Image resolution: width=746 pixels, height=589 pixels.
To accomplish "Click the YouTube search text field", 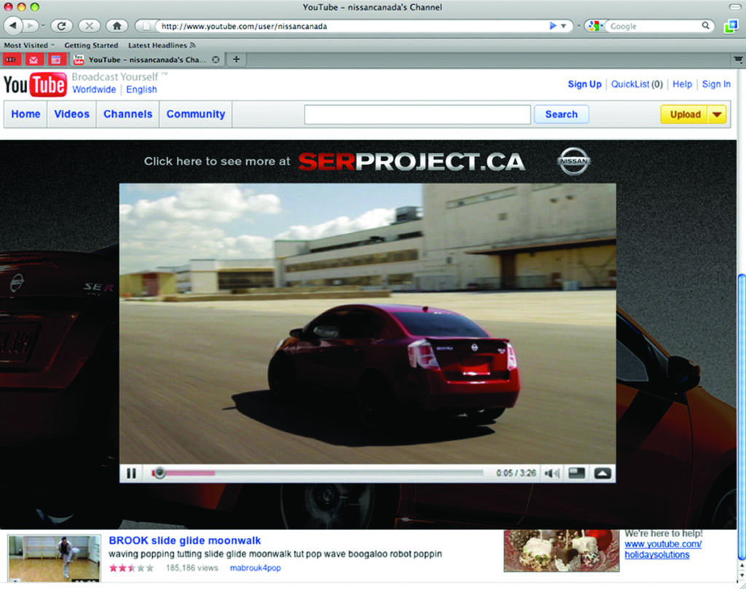I will pos(417,114).
